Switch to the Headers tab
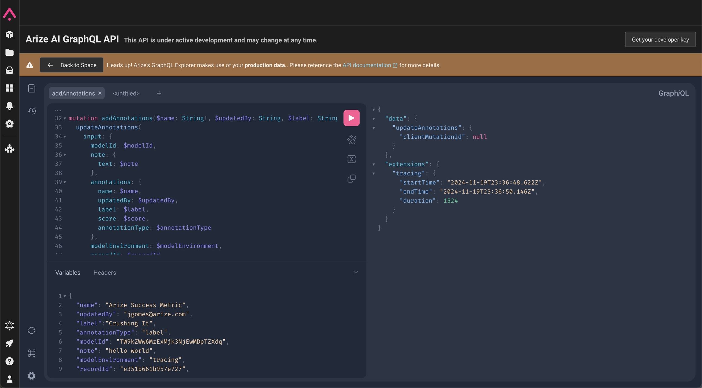This screenshot has height=388, width=702. pos(105,273)
